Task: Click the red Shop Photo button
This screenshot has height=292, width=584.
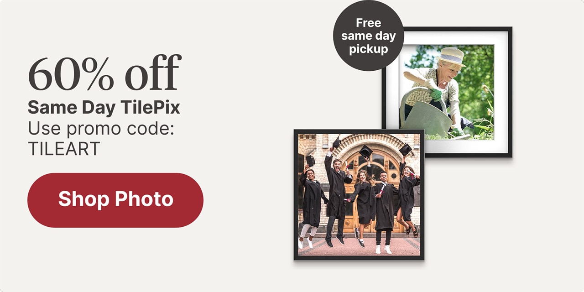Action: (115, 200)
